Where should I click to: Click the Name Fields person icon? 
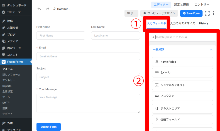click(x=157, y=62)
